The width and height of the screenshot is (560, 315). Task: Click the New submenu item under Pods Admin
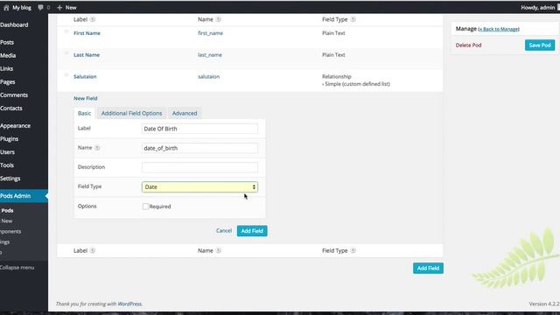tap(7, 221)
